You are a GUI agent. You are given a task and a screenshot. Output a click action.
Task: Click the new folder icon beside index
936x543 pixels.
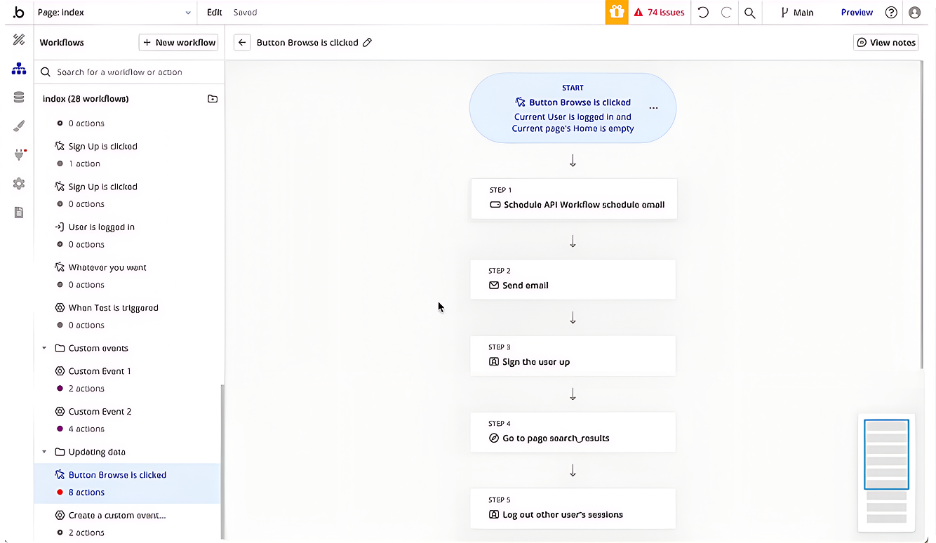(x=213, y=99)
